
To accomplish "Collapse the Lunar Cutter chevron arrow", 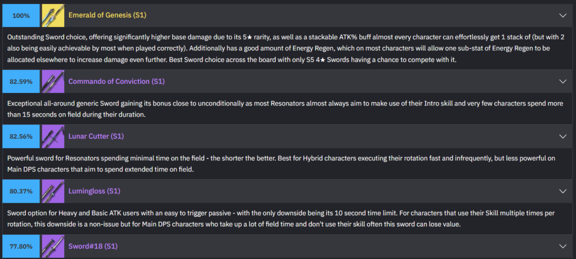I will click(x=562, y=136).
